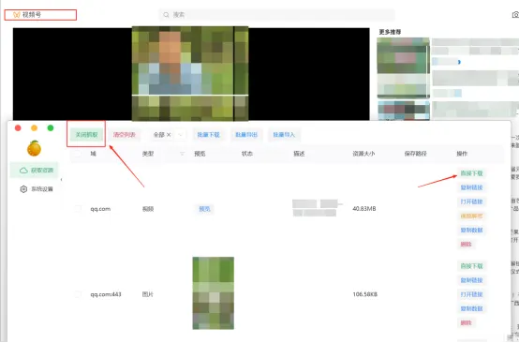Click 直接下载 for the 106.58KB image
Image resolution: width=519 pixels, height=343 pixels.
pyautogui.click(x=471, y=266)
